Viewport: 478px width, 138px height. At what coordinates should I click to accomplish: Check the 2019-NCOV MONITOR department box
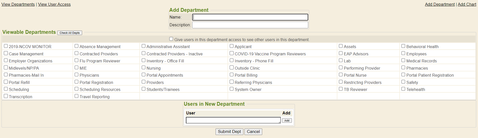(x=6, y=46)
